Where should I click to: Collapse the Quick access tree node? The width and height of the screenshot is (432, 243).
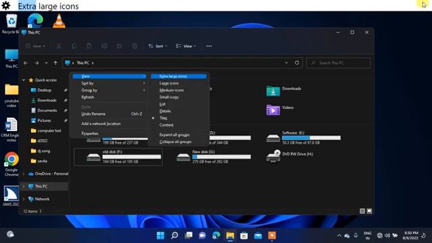coord(24,80)
